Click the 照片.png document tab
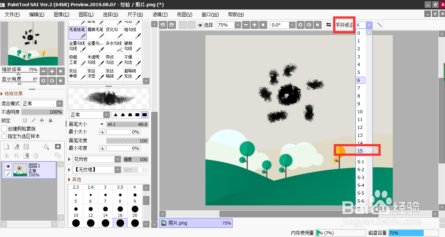 (x=196, y=223)
